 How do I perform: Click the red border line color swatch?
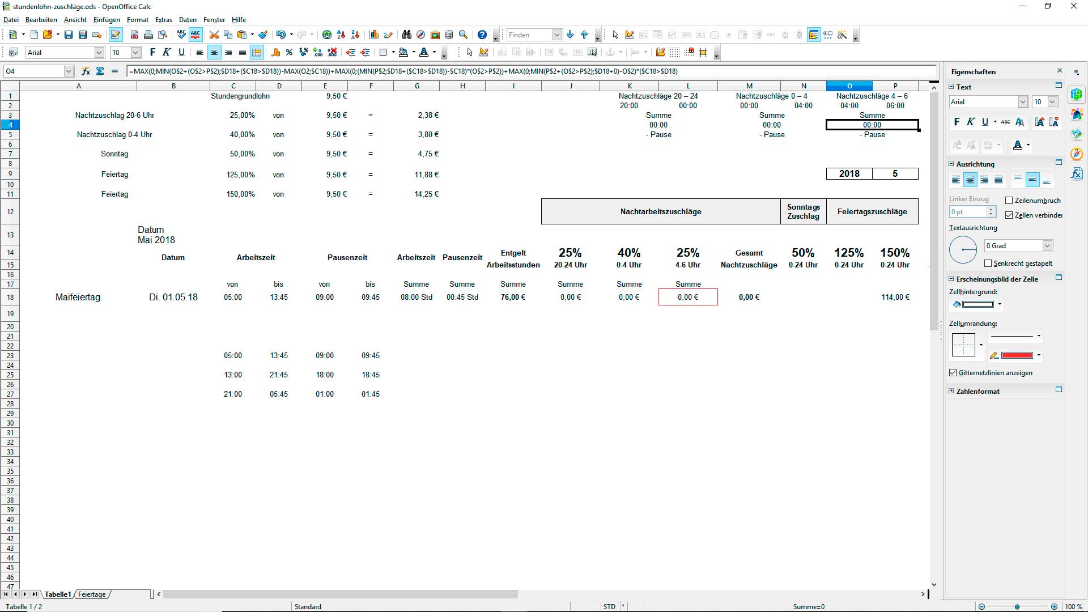click(1017, 355)
